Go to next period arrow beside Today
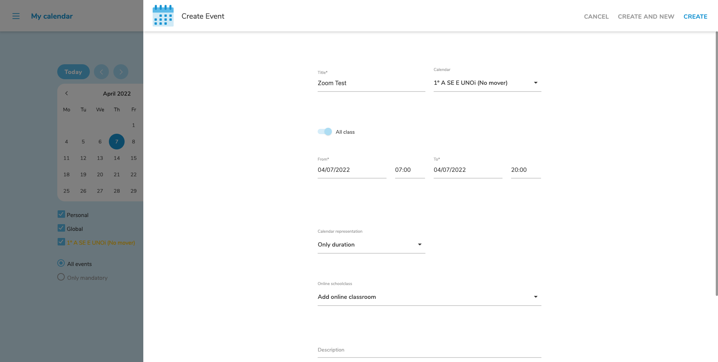 click(121, 72)
